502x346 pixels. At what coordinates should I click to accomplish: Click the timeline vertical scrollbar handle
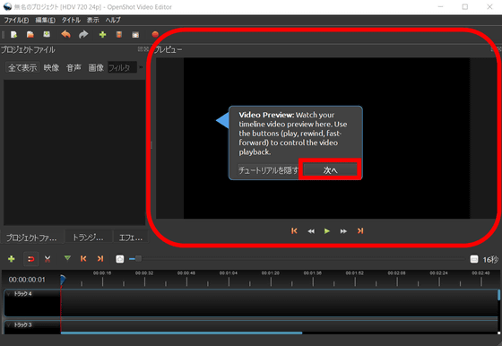498,295
